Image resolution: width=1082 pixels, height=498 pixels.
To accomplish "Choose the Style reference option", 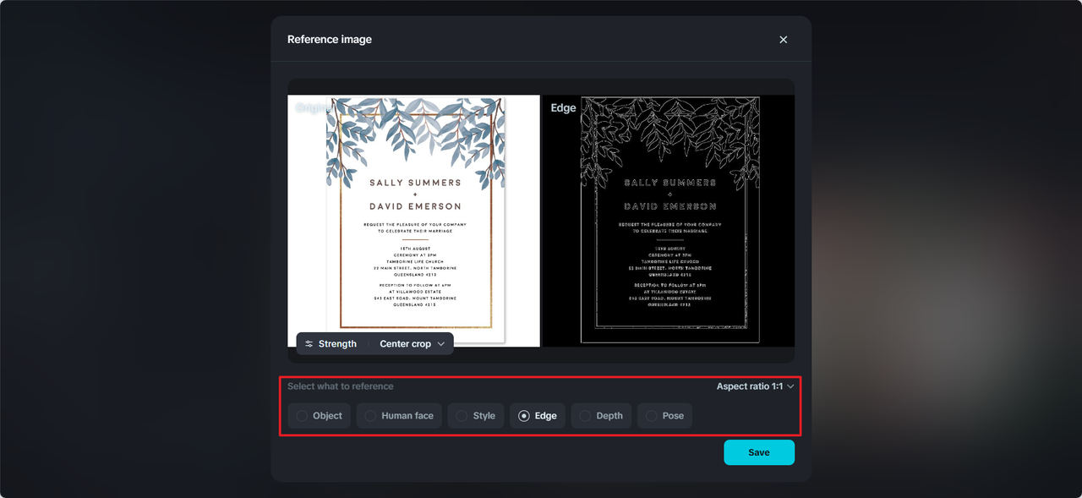I will coord(476,416).
